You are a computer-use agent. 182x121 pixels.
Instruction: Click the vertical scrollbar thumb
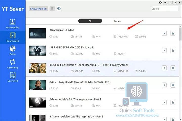point(180,34)
